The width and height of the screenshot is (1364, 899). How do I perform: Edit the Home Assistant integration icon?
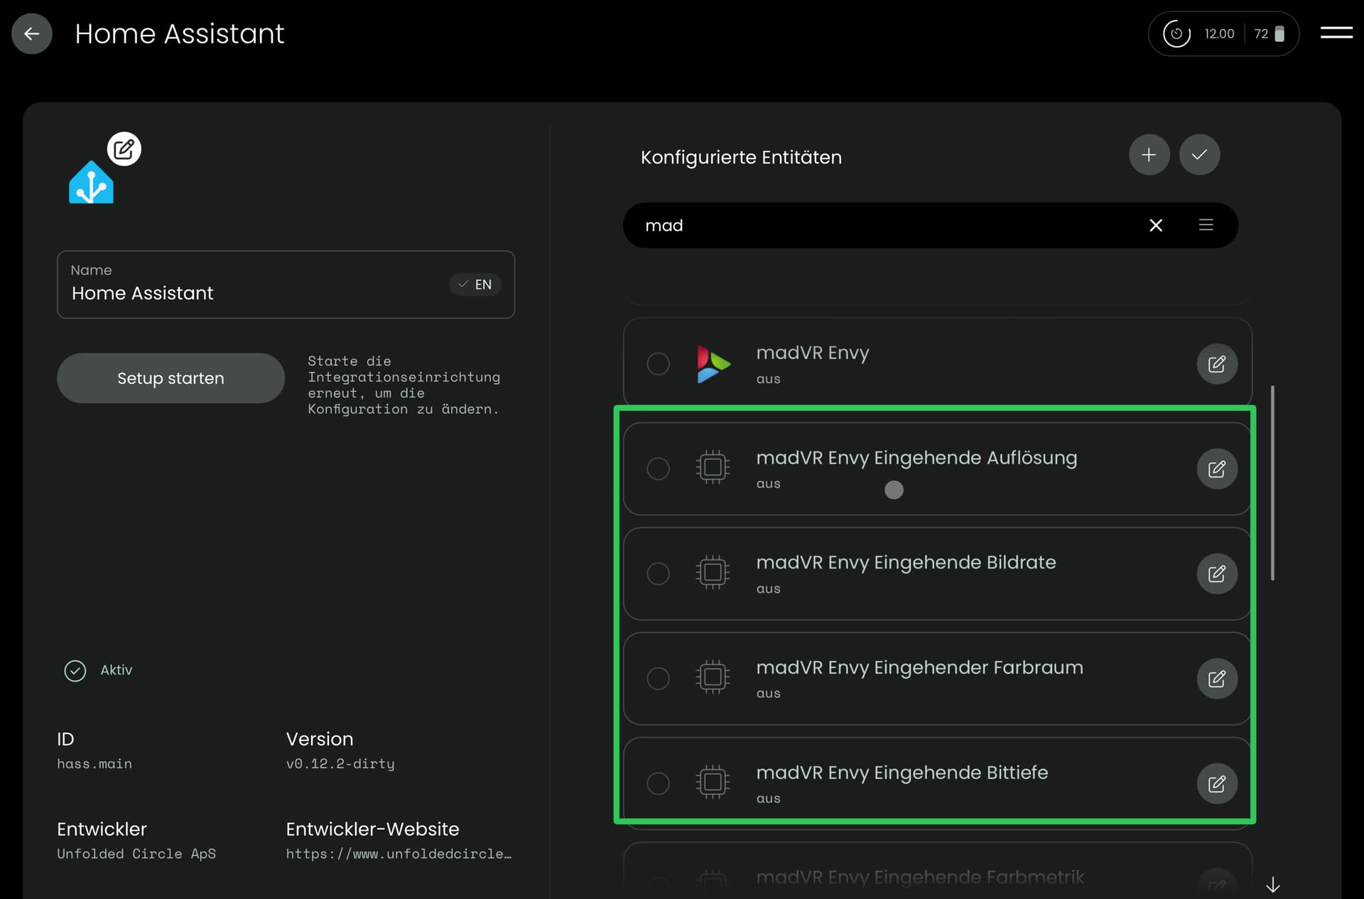[124, 149]
